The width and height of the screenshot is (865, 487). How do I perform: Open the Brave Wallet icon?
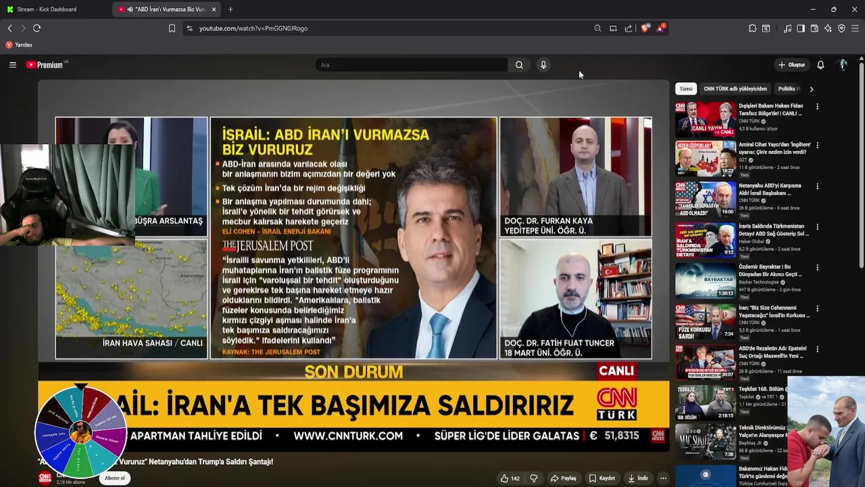pyautogui.click(x=814, y=28)
